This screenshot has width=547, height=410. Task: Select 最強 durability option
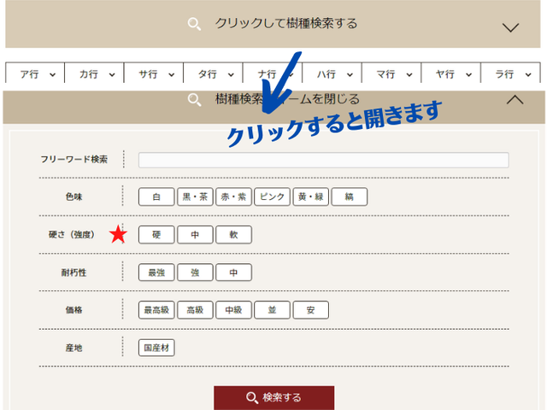pyautogui.click(x=156, y=272)
